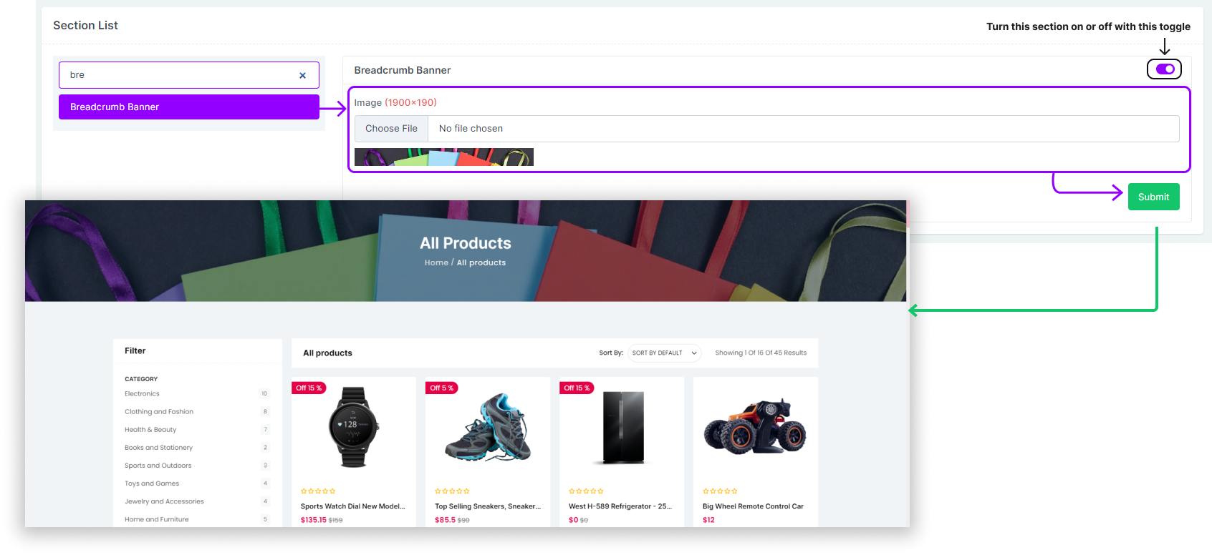Open the Books and Stationery category
Screen dimensions: 1212x555
(x=158, y=448)
